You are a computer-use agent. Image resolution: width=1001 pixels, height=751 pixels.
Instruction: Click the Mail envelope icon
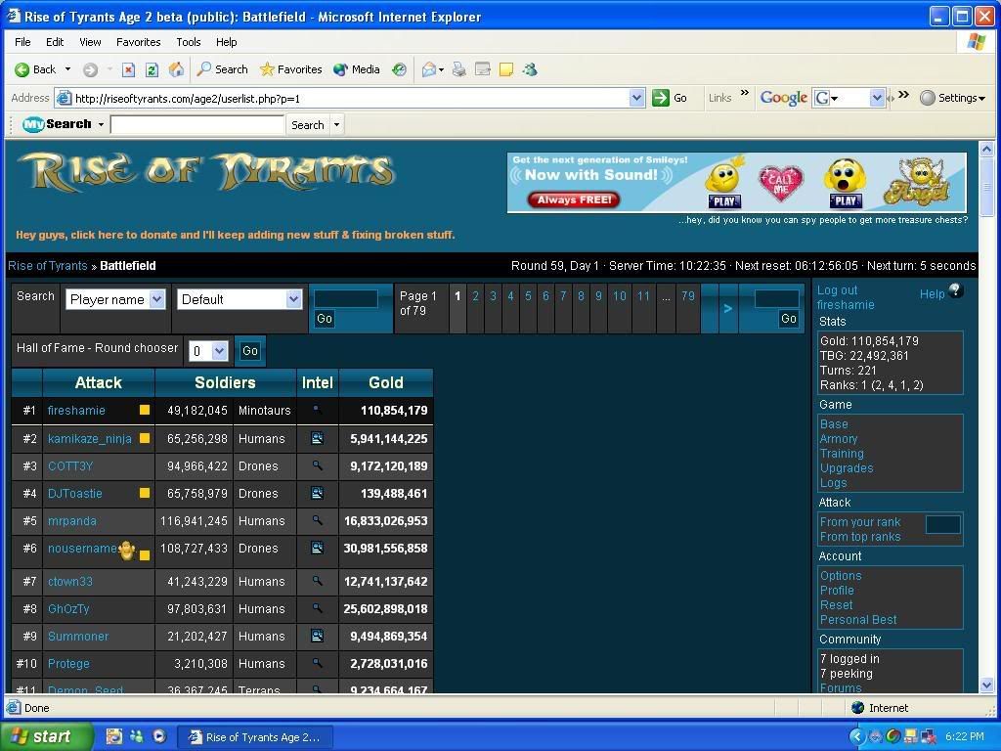(x=429, y=69)
